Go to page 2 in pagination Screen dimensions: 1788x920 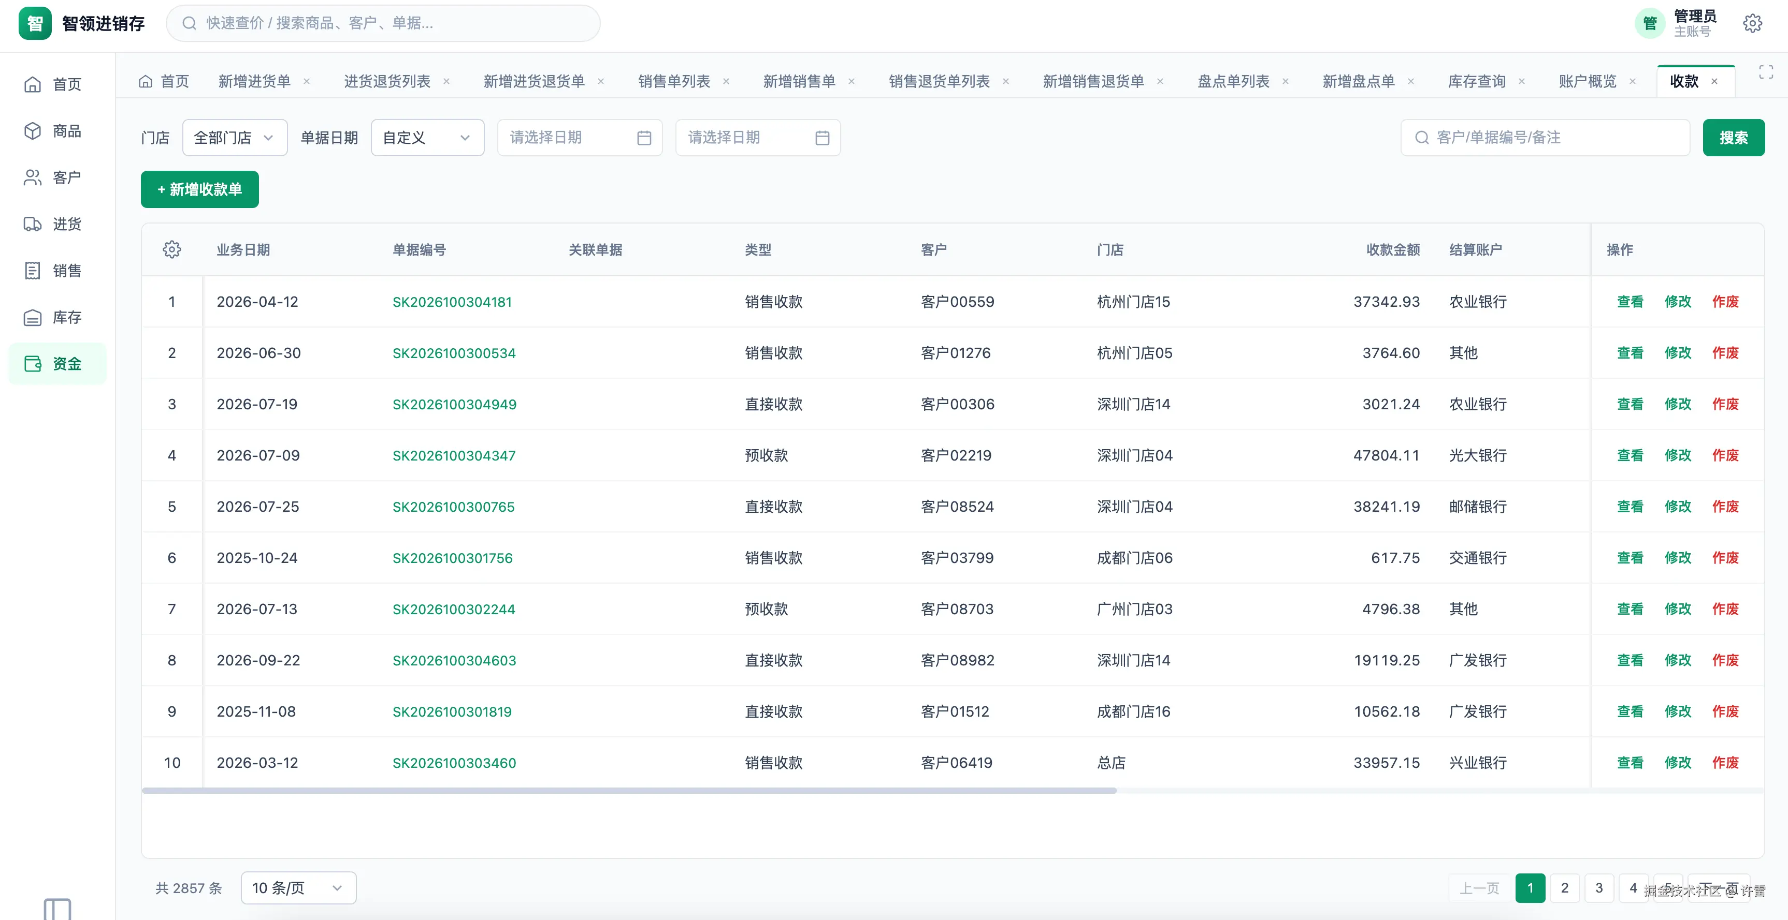(1564, 888)
